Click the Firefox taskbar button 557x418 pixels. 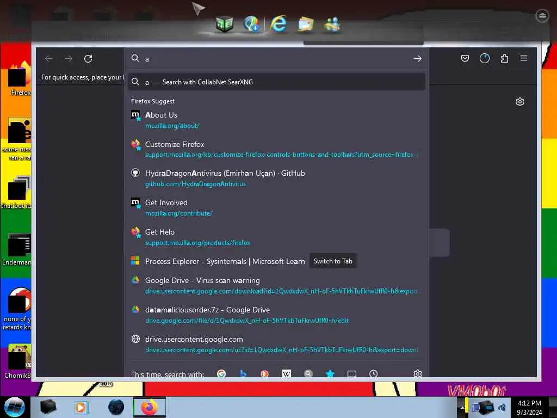(150, 407)
